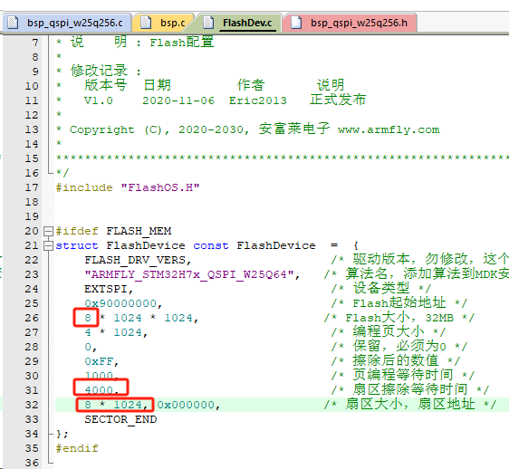
Task: Collapse the #ifdef FLASH_MEM block
Action: 48,232
